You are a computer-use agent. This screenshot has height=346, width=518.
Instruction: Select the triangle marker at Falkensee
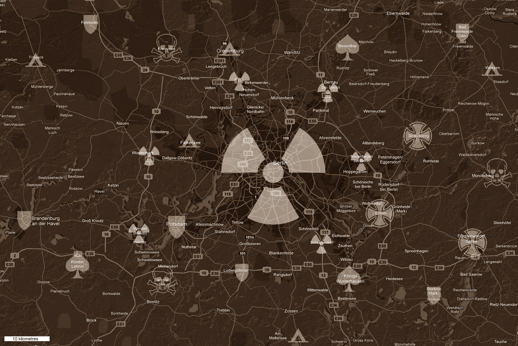[x=190, y=141]
